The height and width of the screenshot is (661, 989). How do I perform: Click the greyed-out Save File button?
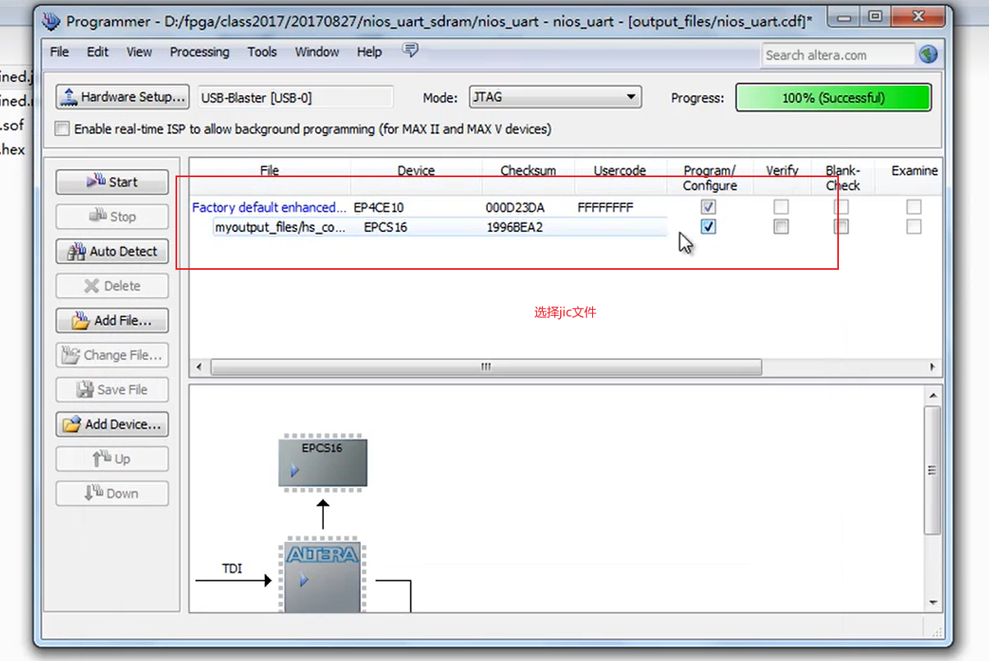[x=112, y=390]
